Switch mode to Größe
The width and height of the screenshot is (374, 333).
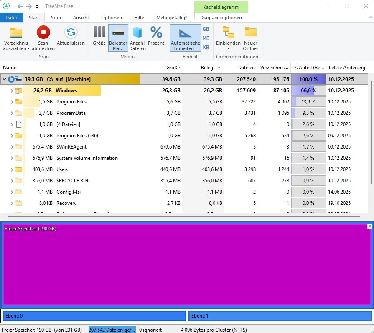(99, 36)
